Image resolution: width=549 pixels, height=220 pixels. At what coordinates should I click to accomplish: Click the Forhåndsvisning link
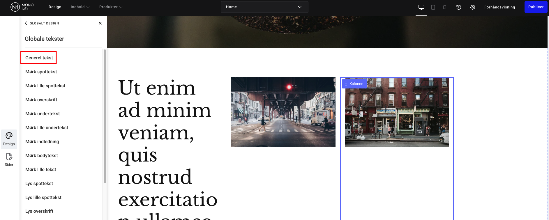point(499,7)
